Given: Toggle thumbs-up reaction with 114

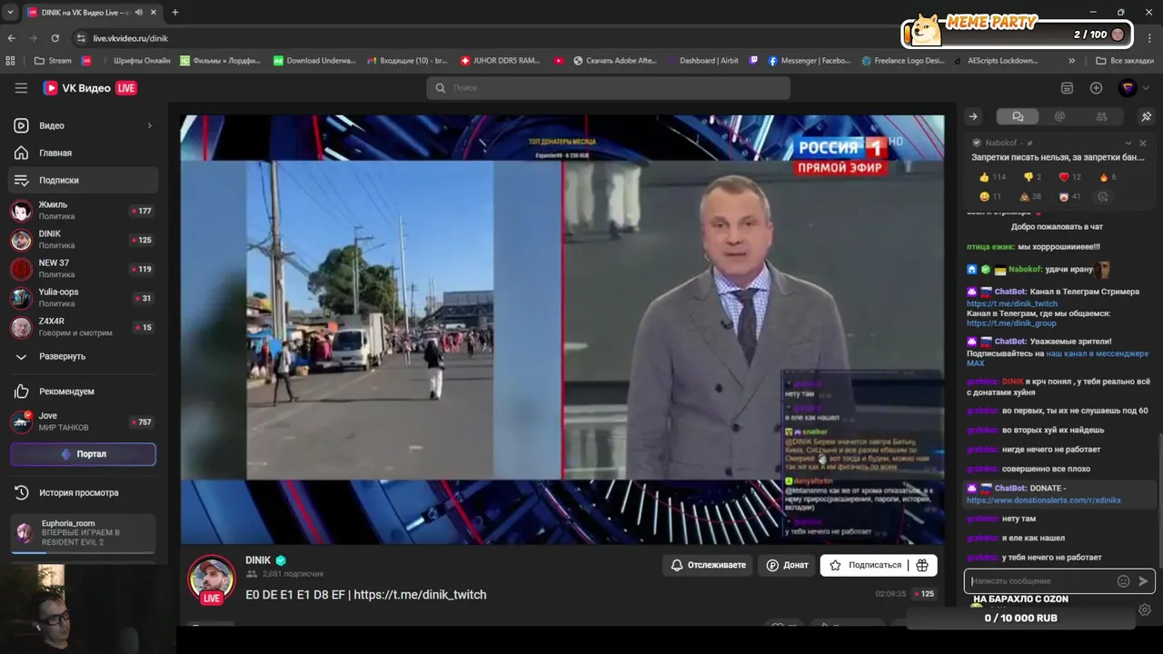Looking at the screenshot, I should [992, 177].
